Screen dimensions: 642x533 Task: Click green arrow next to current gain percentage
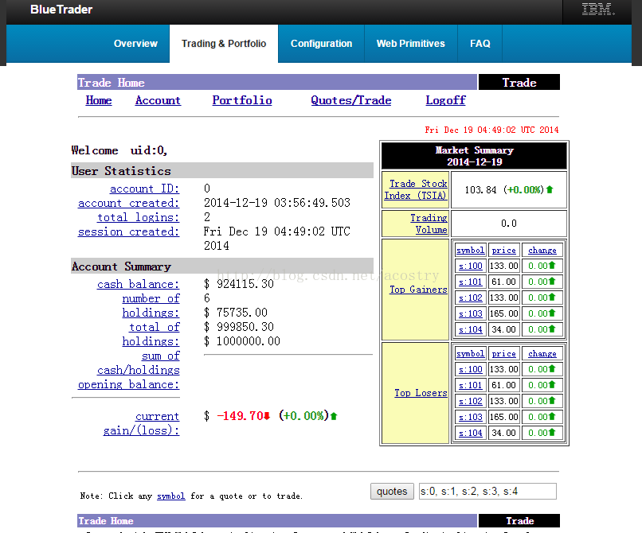(334, 416)
